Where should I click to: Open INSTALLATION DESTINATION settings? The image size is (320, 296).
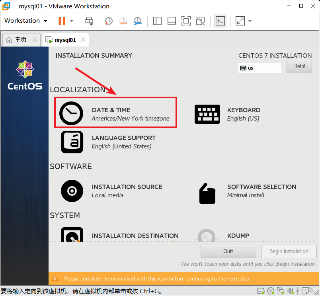[x=119, y=235]
